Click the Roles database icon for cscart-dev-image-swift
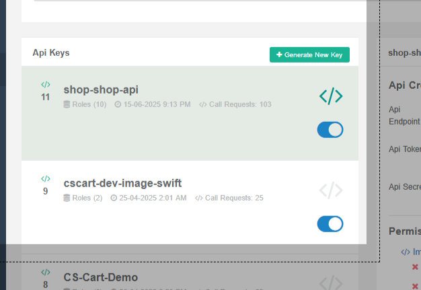This screenshot has width=421, height=290. coord(67,198)
